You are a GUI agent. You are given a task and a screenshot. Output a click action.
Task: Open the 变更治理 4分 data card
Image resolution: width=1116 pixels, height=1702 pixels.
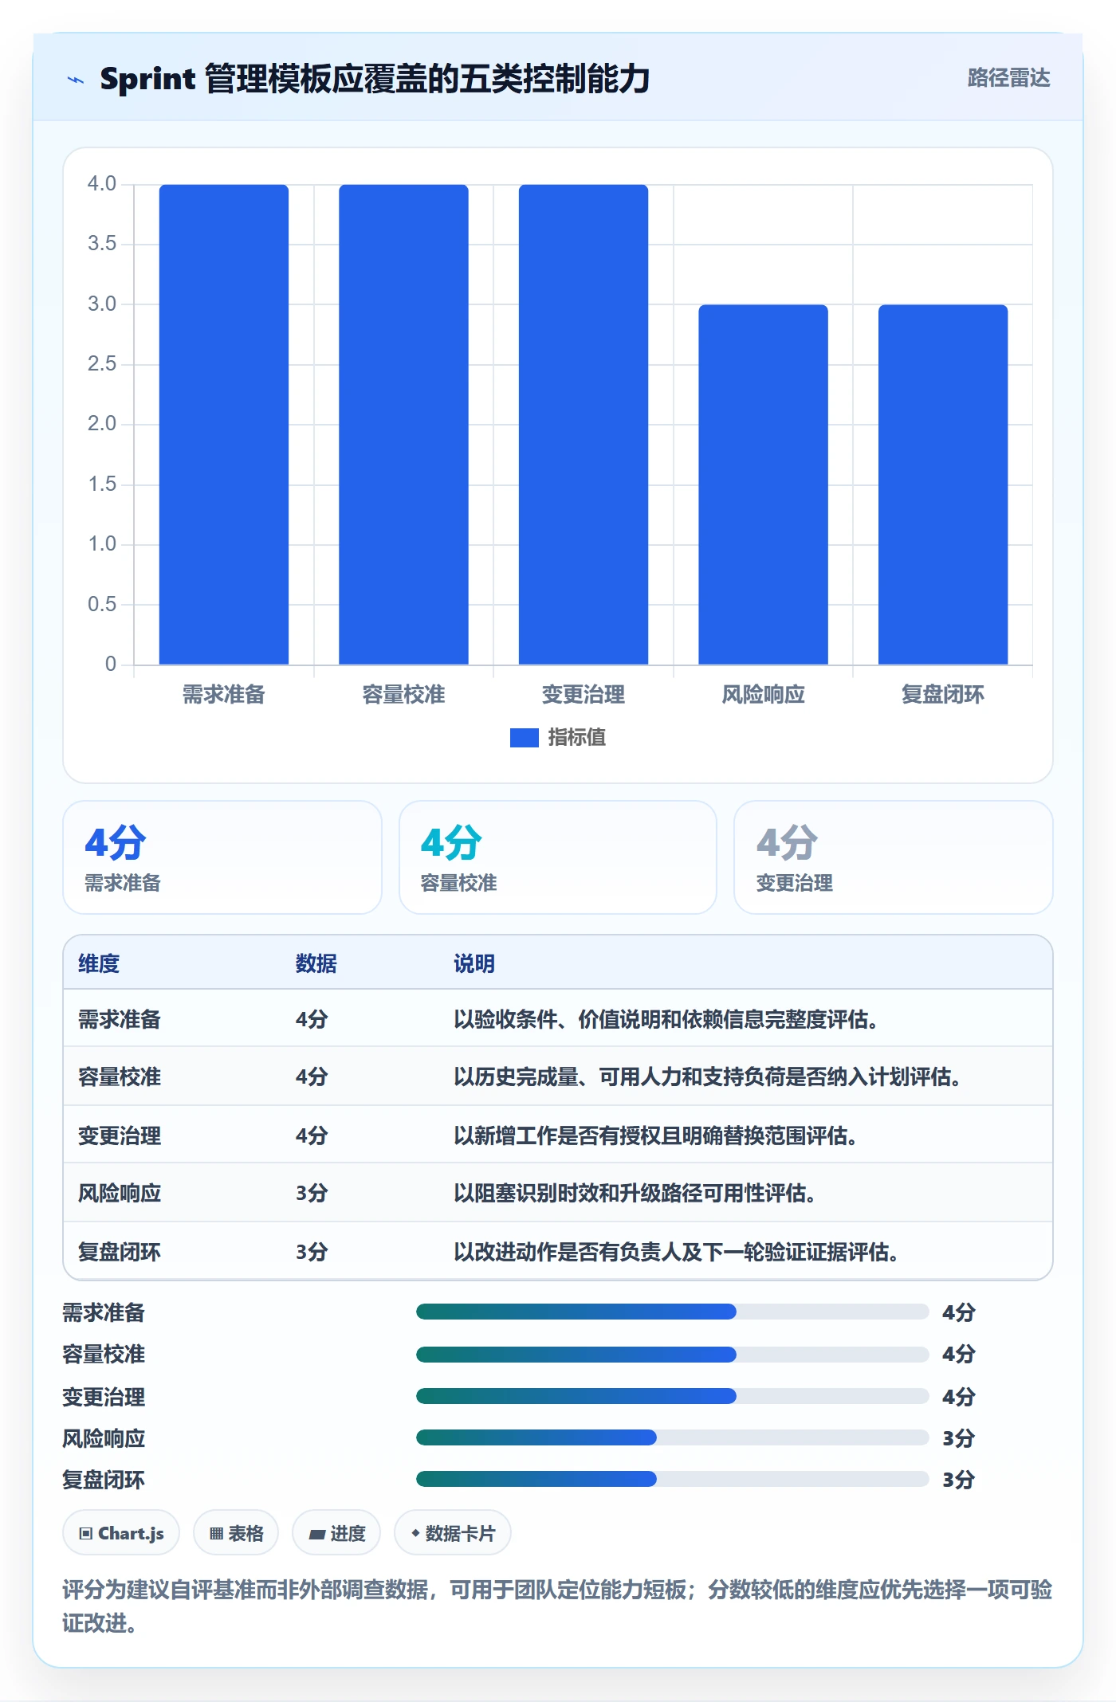point(894,857)
